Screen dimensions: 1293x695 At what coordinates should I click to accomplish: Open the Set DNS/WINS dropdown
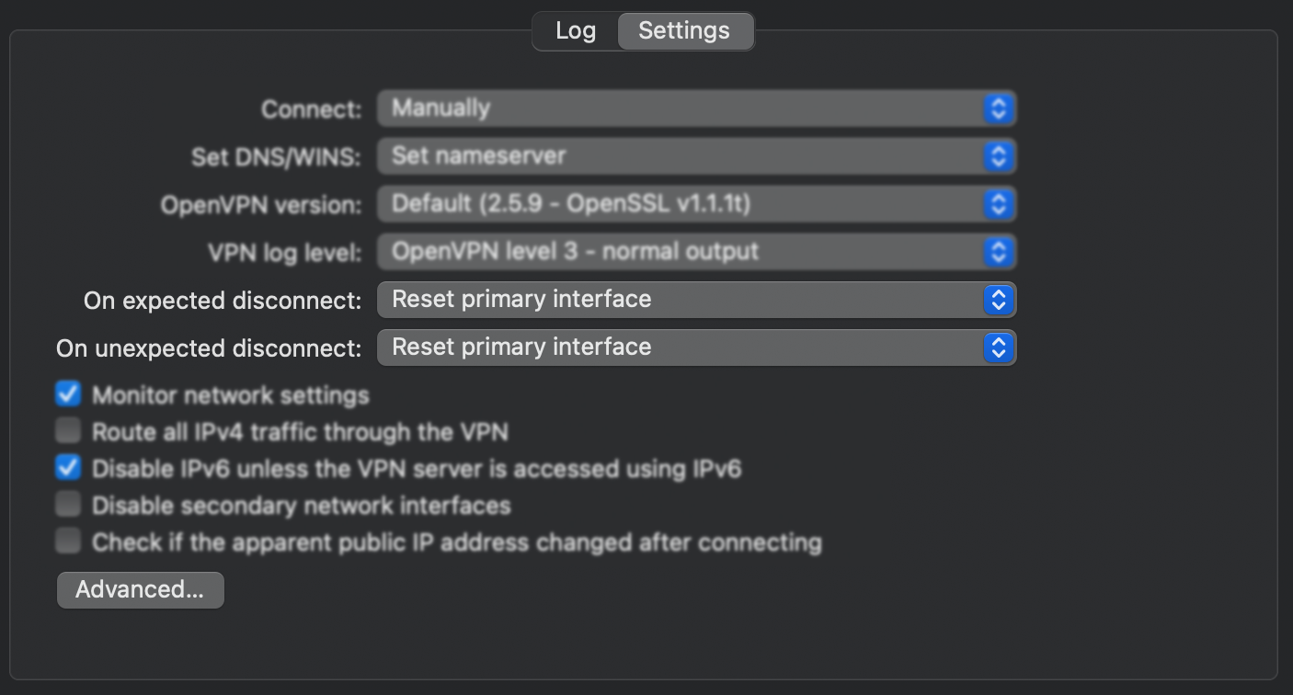(681, 156)
